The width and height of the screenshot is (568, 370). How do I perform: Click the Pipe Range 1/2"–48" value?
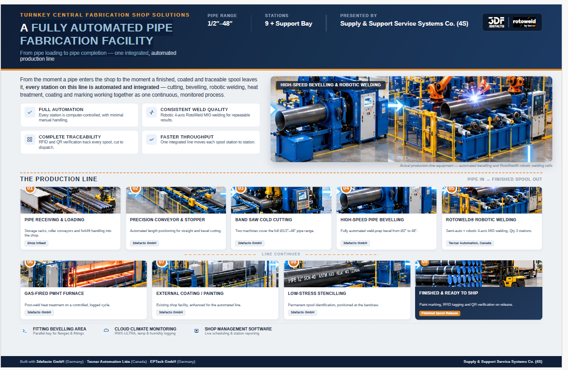(220, 23)
